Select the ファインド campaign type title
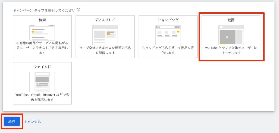The height and width of the screenshot is (133, 279). click(42, 67)
